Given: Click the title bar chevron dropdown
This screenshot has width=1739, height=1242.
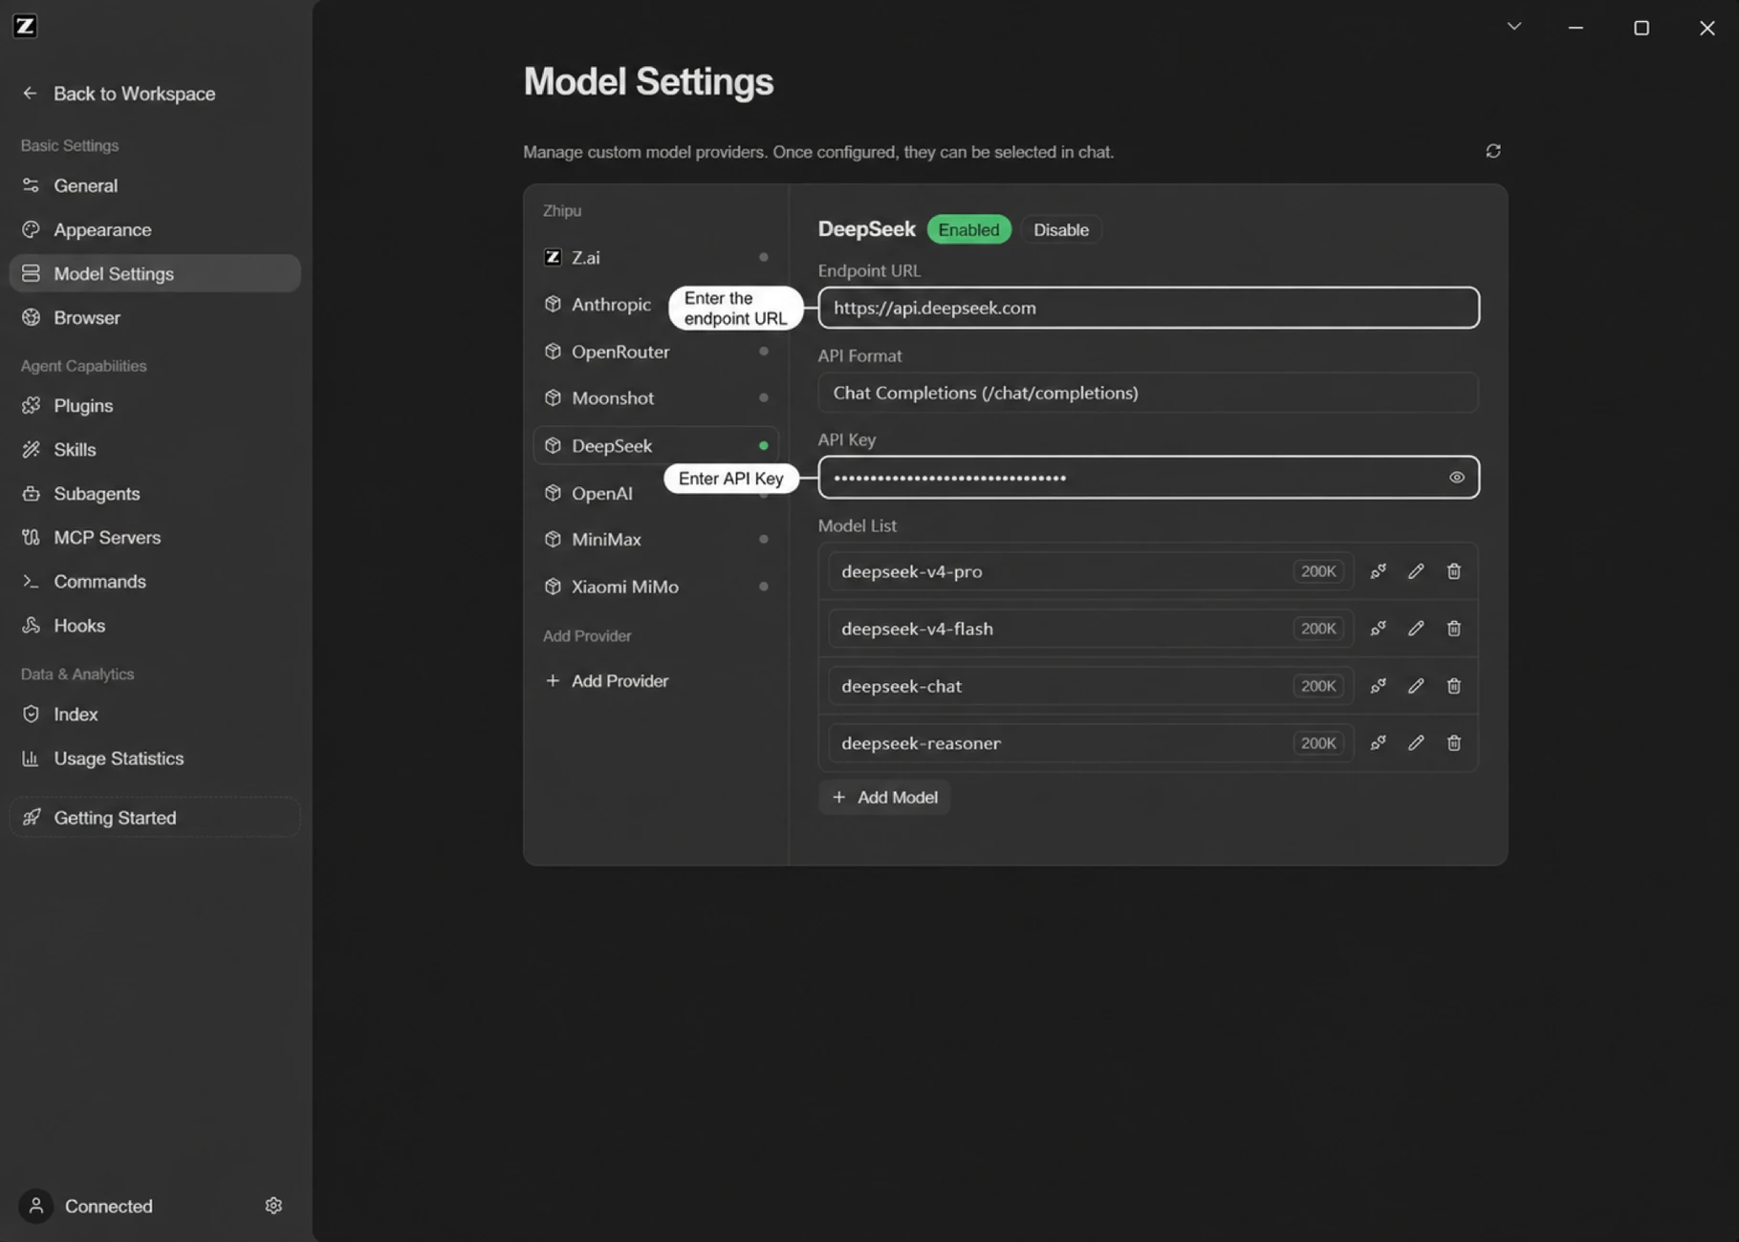Looking at the screenshot, I should [x=1513, y=27].
